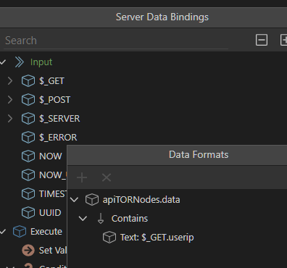Click the TIMESTAMP cube icon
This screenshot has height=268, width=287.
(x=28, y=194)
